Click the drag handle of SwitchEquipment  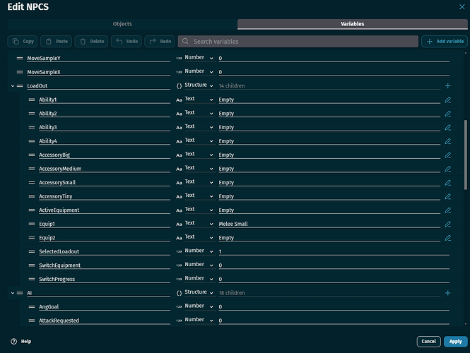click(32, 265)
